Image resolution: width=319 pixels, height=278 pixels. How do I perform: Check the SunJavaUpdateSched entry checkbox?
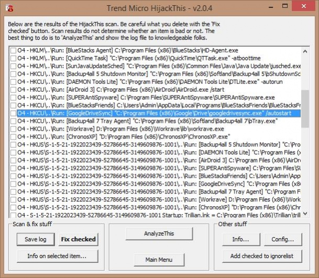coord(14,66)
